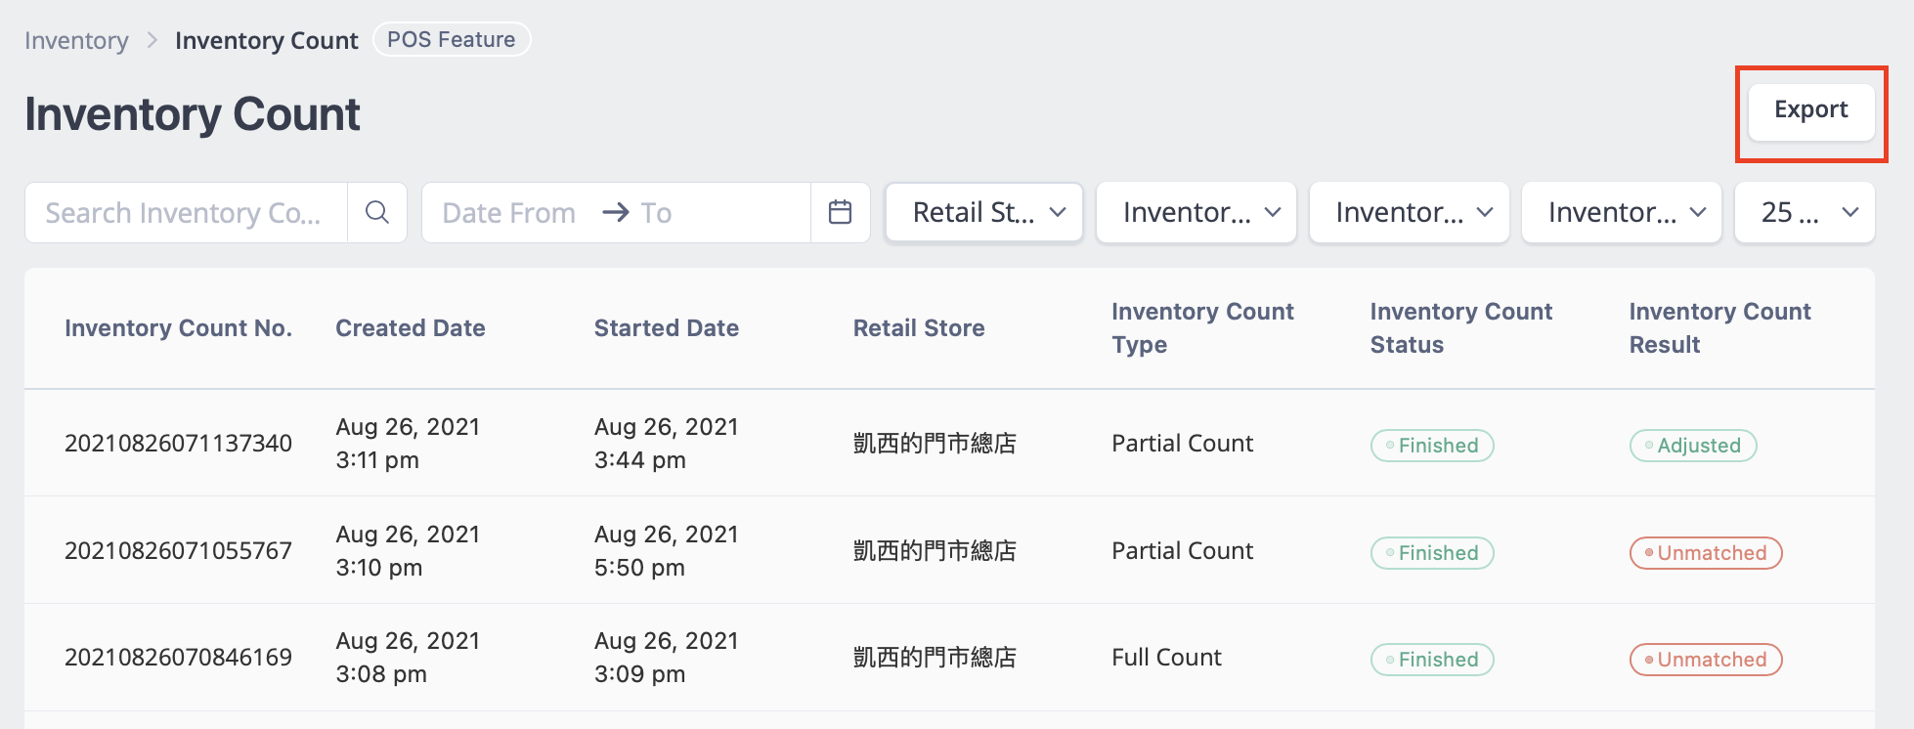
Task: Click Unmatched badge for count 20210826071055767
Action: tap(1706, 553)
